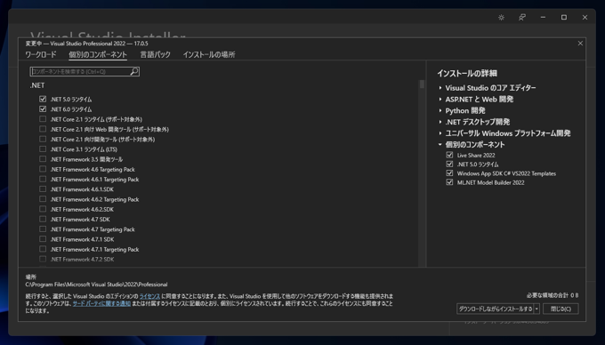Click the search magnifier icon in component search
The height and width of the screenshot is (345, 605).
point(133,71)
